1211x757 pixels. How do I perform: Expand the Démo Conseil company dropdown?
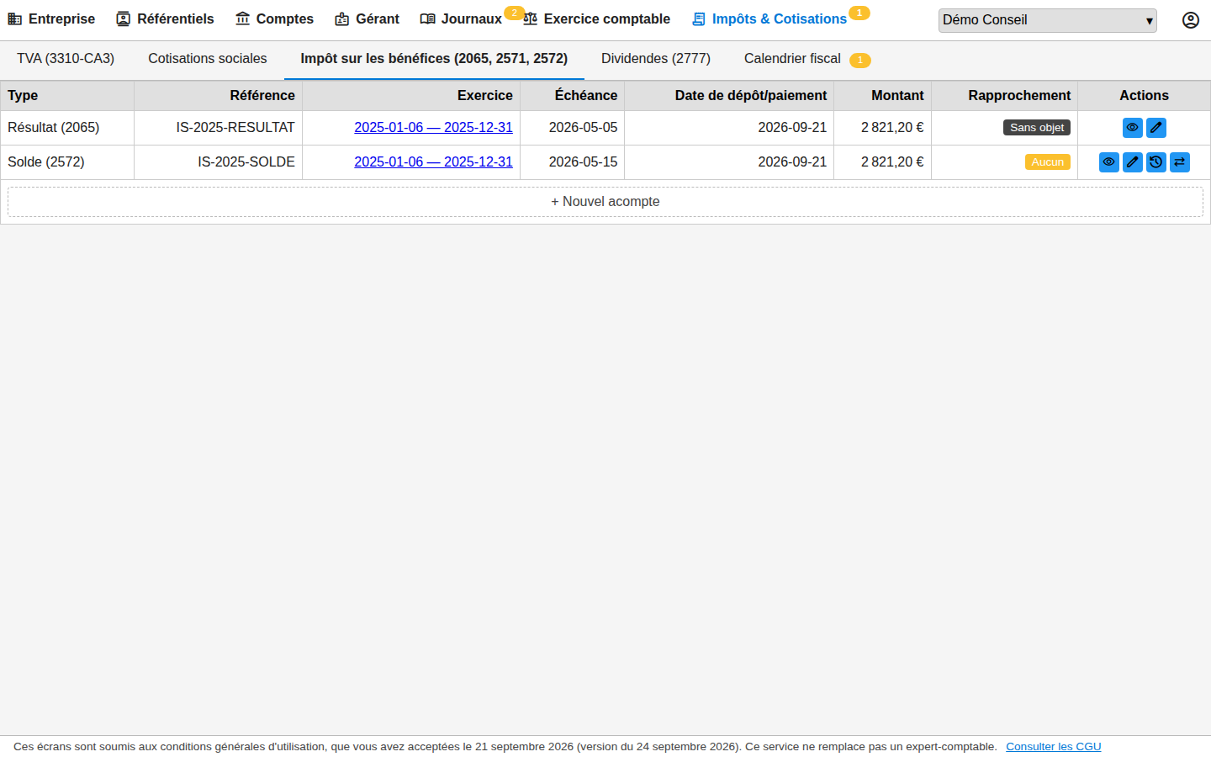pyautogui.click(x=1048, y=20)
